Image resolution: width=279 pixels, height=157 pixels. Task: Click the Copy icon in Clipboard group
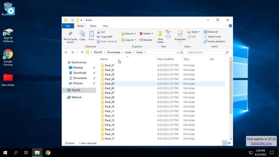click(82, 35)
